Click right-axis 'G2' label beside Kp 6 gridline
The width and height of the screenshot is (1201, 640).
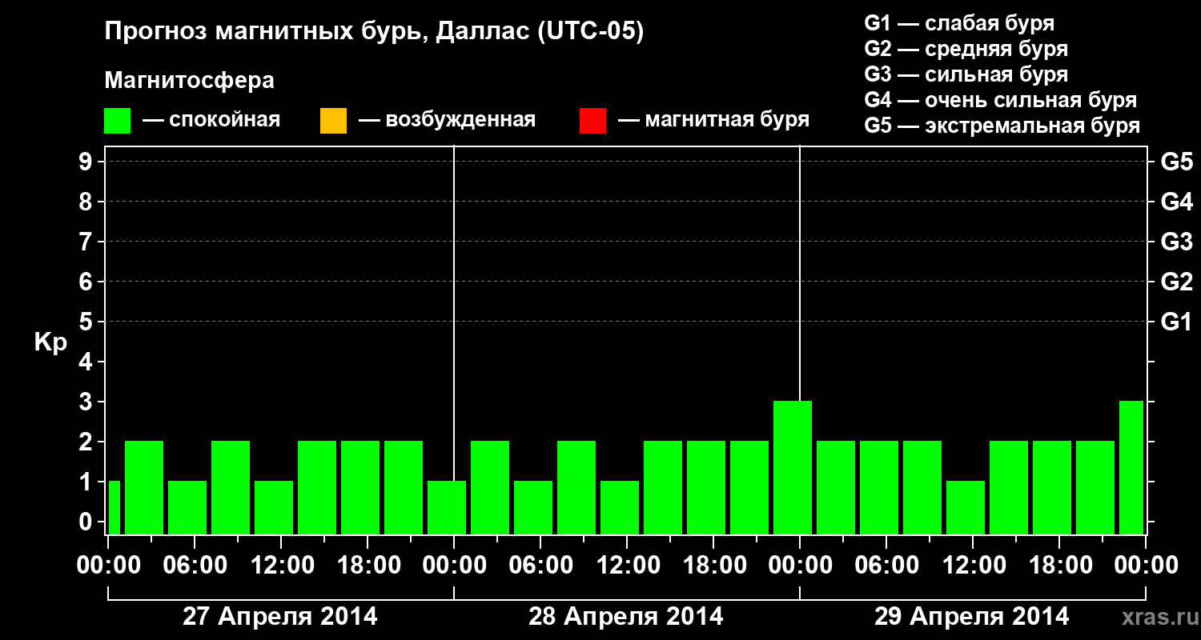(x=1176, y=282)
